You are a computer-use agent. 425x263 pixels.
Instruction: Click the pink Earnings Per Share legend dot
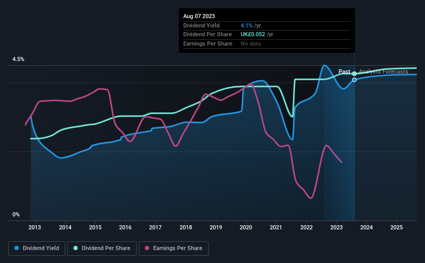pyautogui.click(x=147, y=248)
